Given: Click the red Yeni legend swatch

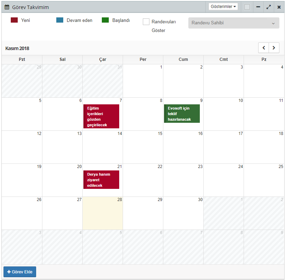Looking at the screenshot, I should (x=14, y=20).
